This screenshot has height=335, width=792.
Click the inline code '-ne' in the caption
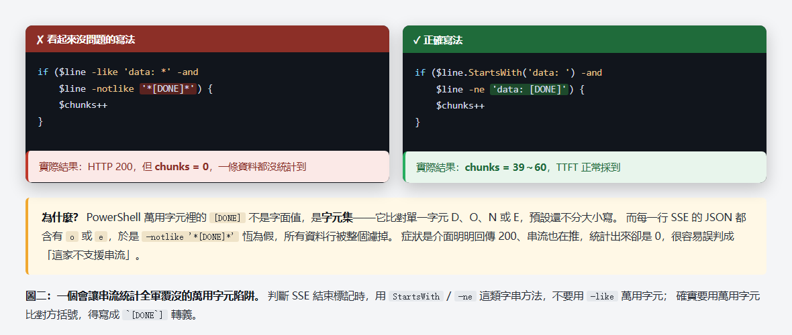click(464, 296)
